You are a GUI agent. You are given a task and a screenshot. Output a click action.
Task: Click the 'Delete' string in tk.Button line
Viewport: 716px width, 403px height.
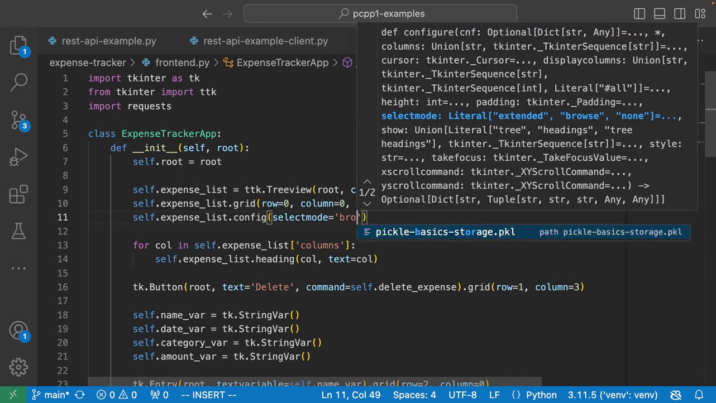[273, 287]
